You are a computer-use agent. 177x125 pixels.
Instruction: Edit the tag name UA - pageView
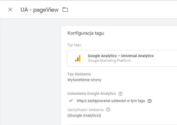[x=39, y=10]
